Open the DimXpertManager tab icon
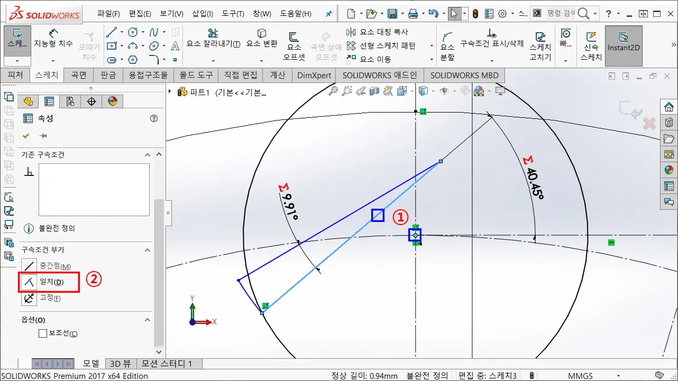 [91, 101]
